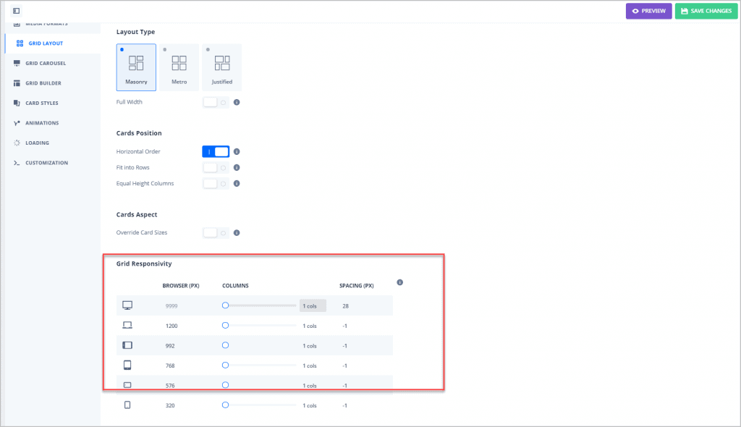Click info icon next to Horizontal Order
This screenshot has height=427, width=741.
pos(237,152)
